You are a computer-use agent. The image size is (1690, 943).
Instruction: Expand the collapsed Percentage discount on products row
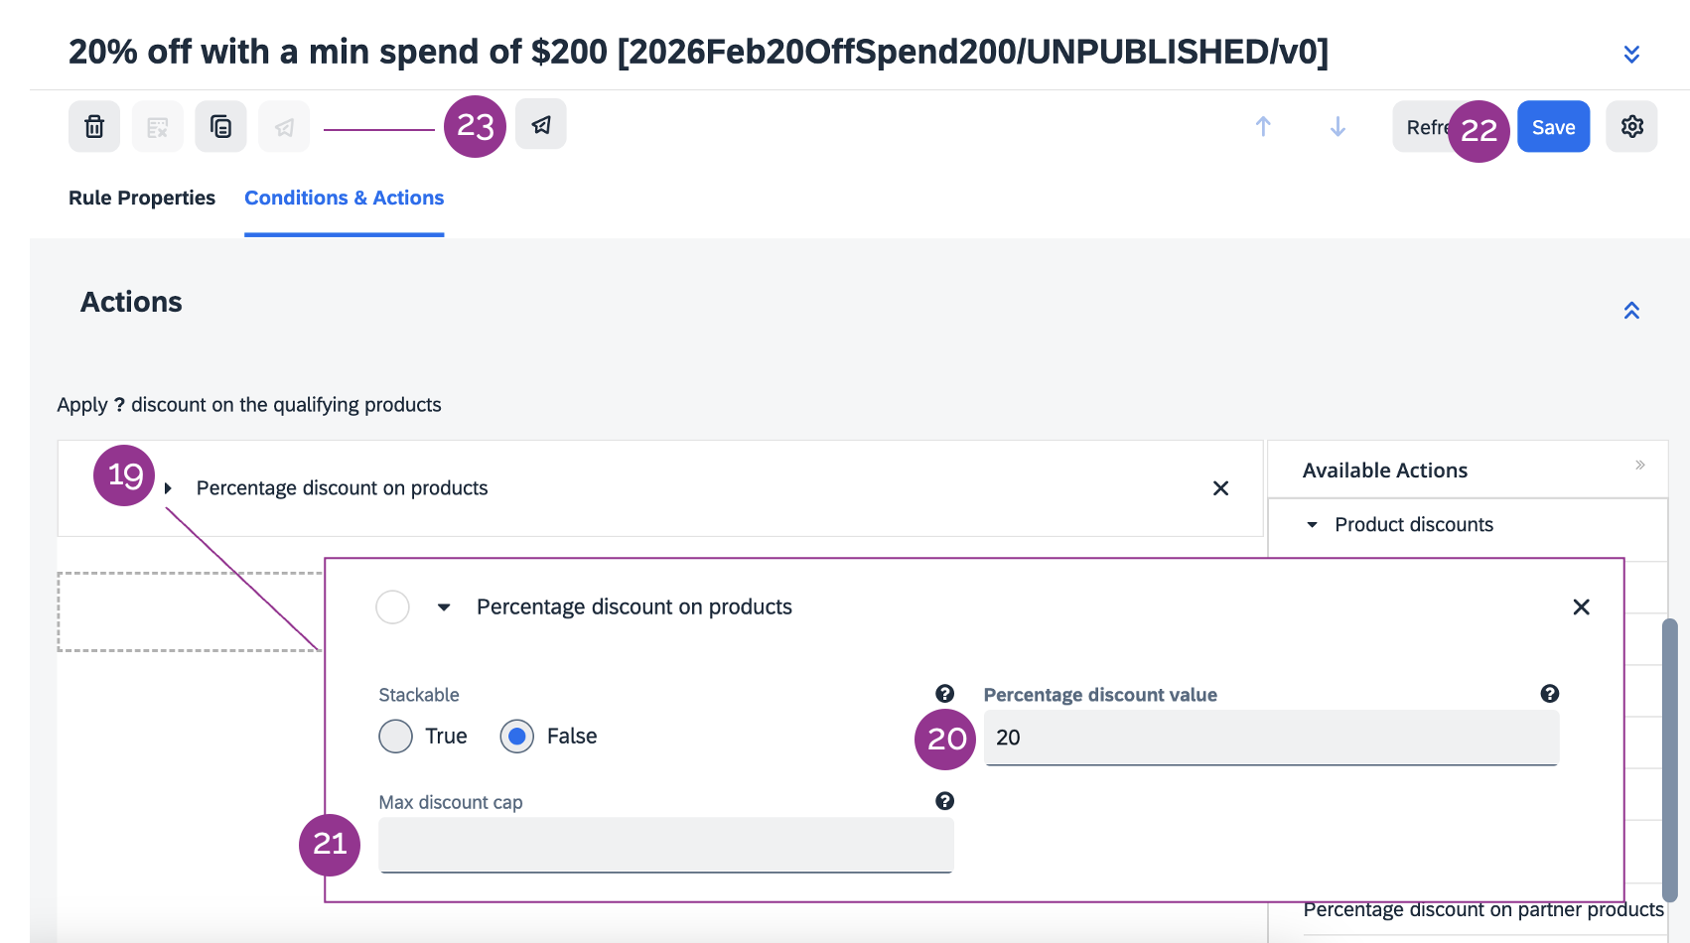(169, 488)
